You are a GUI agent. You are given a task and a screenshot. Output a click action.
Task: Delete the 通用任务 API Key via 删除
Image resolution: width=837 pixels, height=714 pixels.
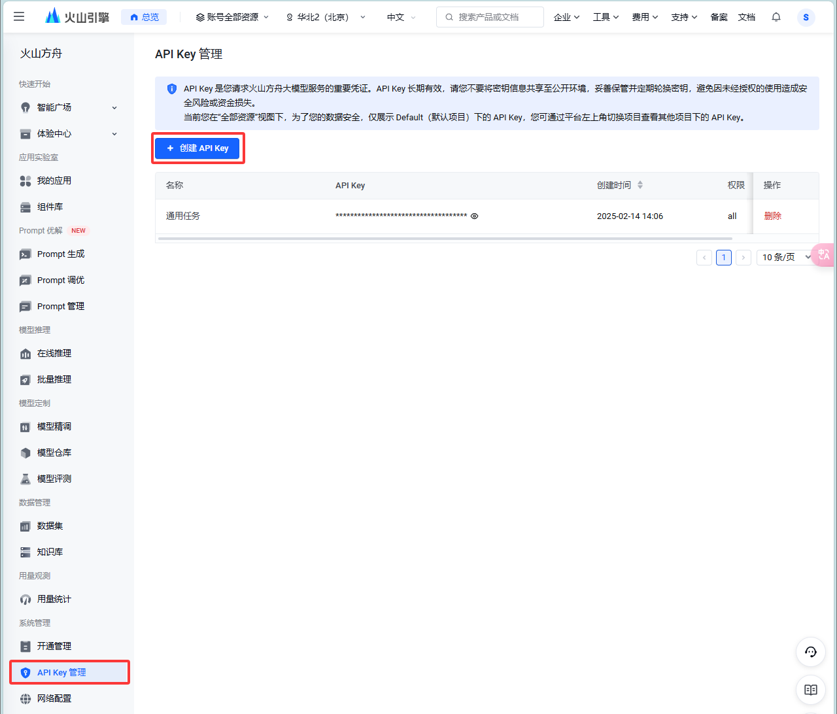click(772, 216)
